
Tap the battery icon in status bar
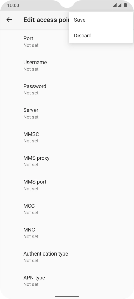click(125, 5)
